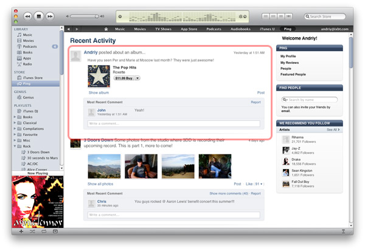This screenshot has width=365, height=251.
Task: Open the TV Shows store tab
Action: coord(163,29)
